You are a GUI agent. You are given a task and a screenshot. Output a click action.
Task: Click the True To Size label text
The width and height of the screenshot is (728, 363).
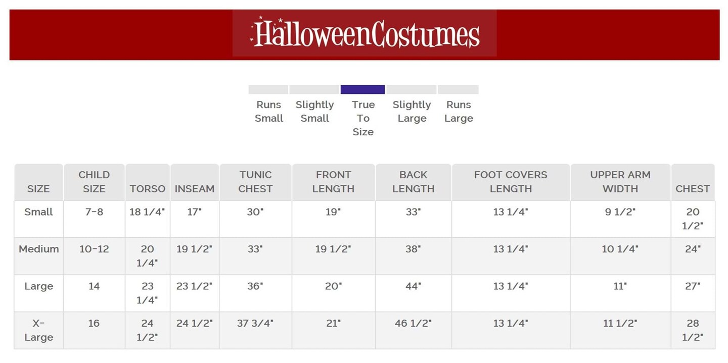(x=363, y=118)
